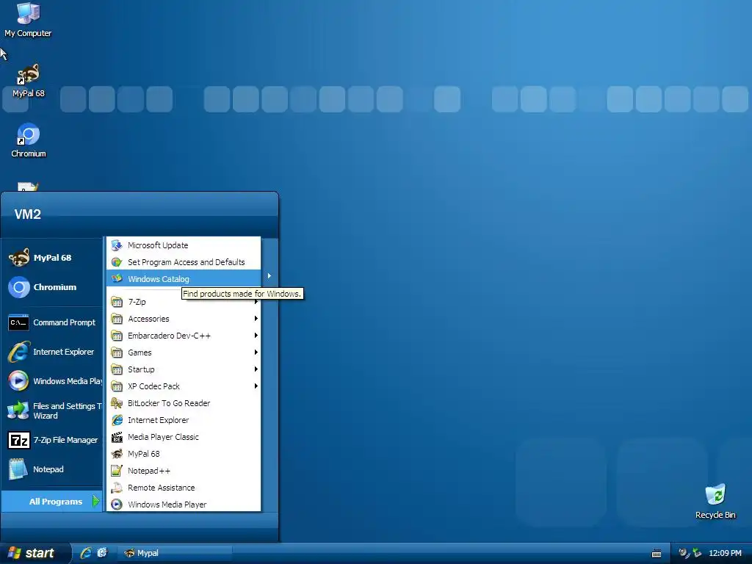
Task: Click the Start button
Action: click(x=34, y=553)
